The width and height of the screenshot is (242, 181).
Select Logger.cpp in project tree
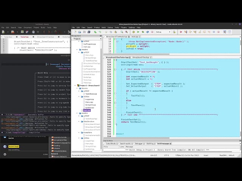90,100
